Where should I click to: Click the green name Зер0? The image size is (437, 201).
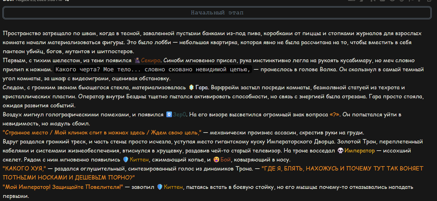180,115
